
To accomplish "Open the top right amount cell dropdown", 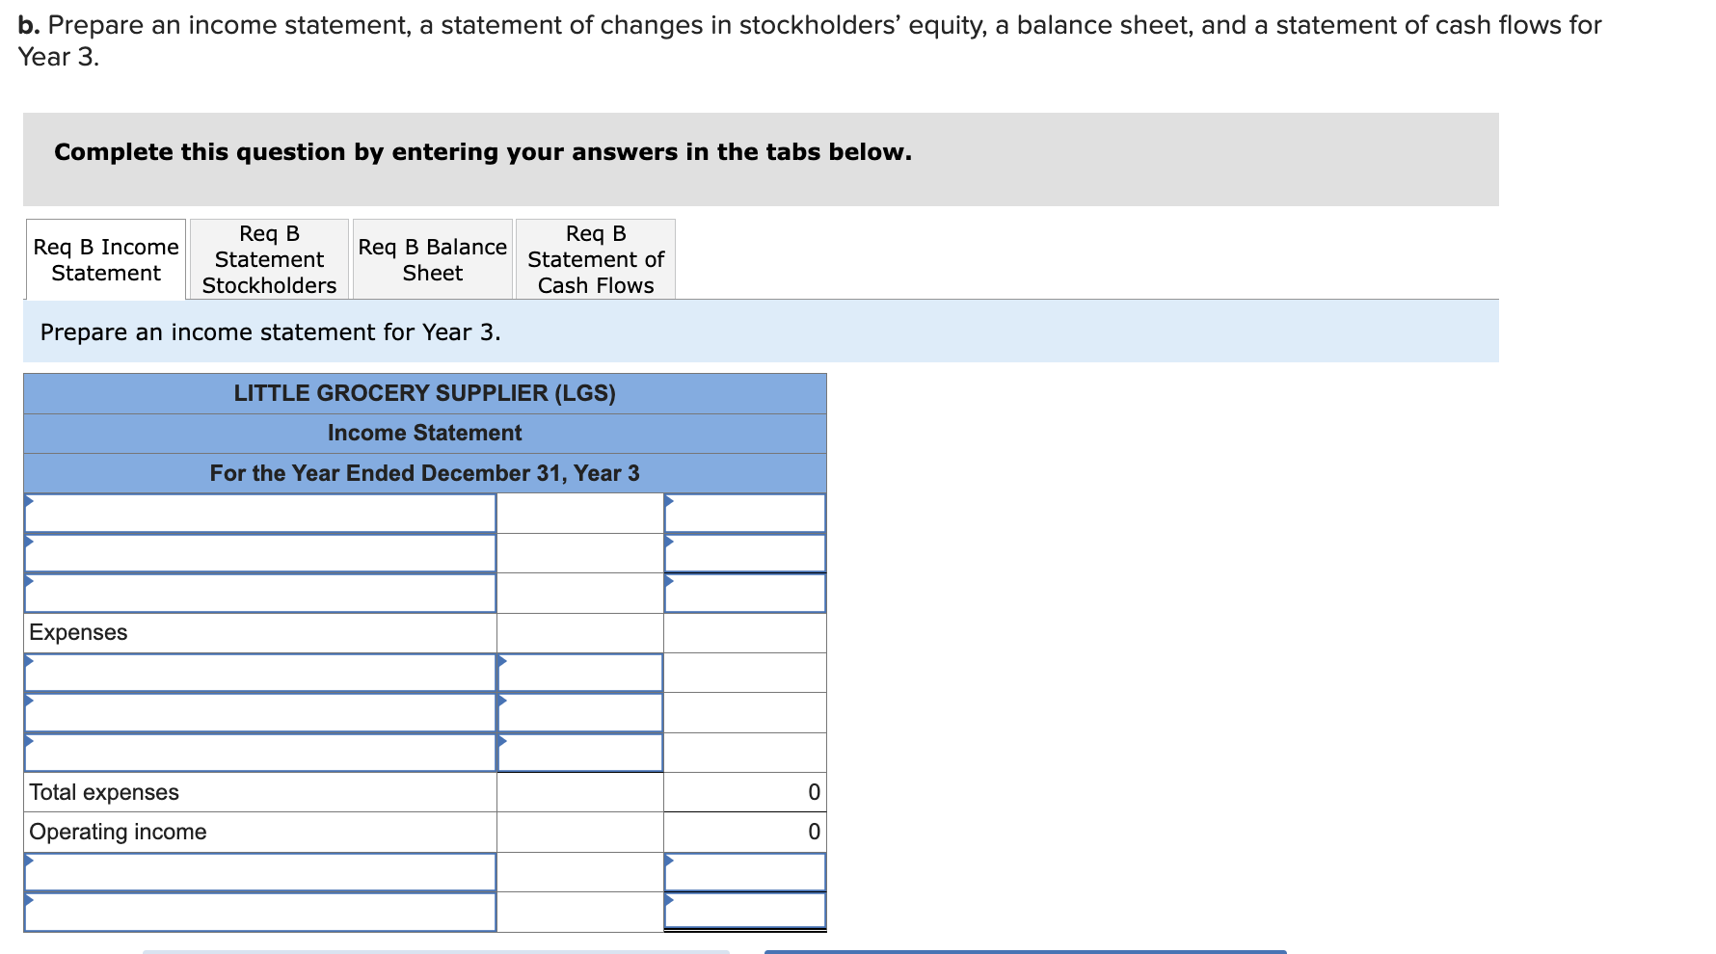I will (x=745, y=512).
